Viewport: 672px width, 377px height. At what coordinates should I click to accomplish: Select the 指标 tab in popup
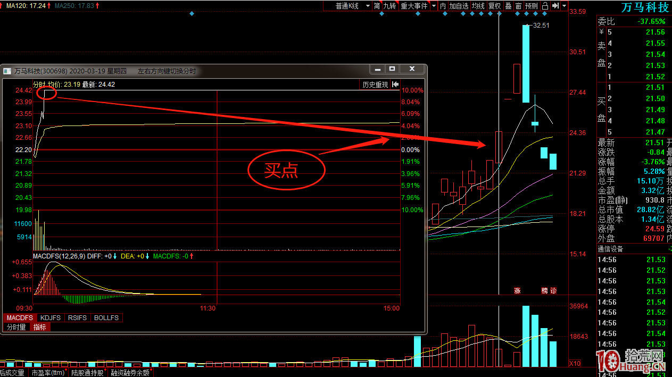coord(40,327)
